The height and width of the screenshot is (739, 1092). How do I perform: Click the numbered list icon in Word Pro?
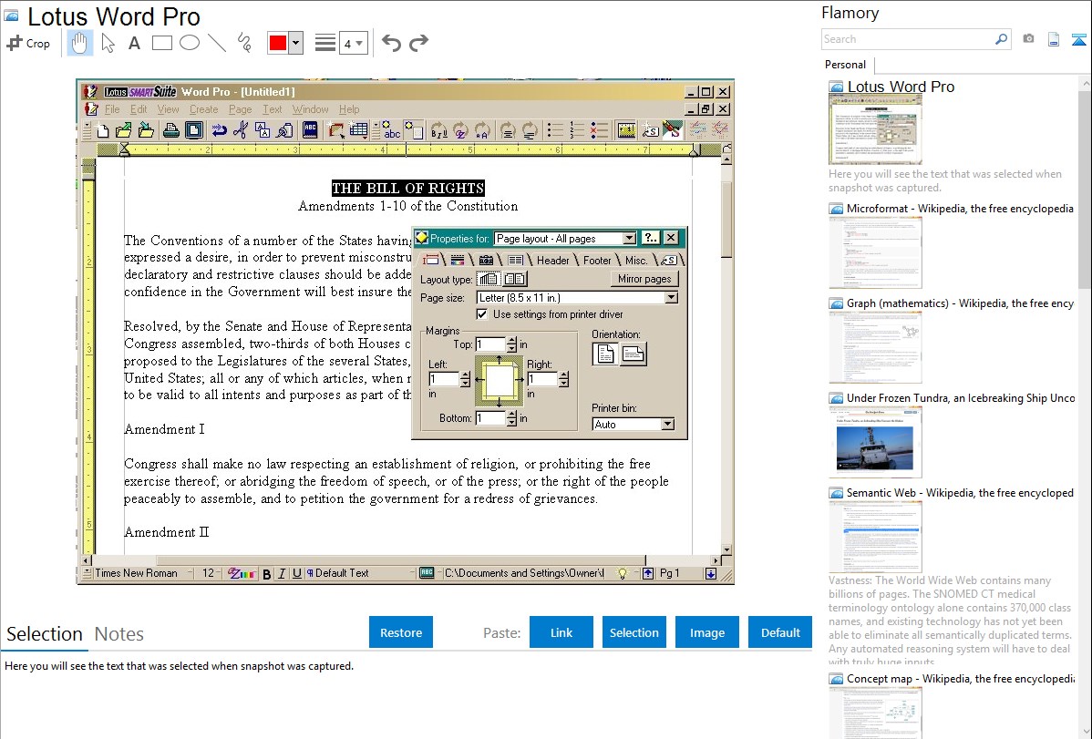coord(577,130)
